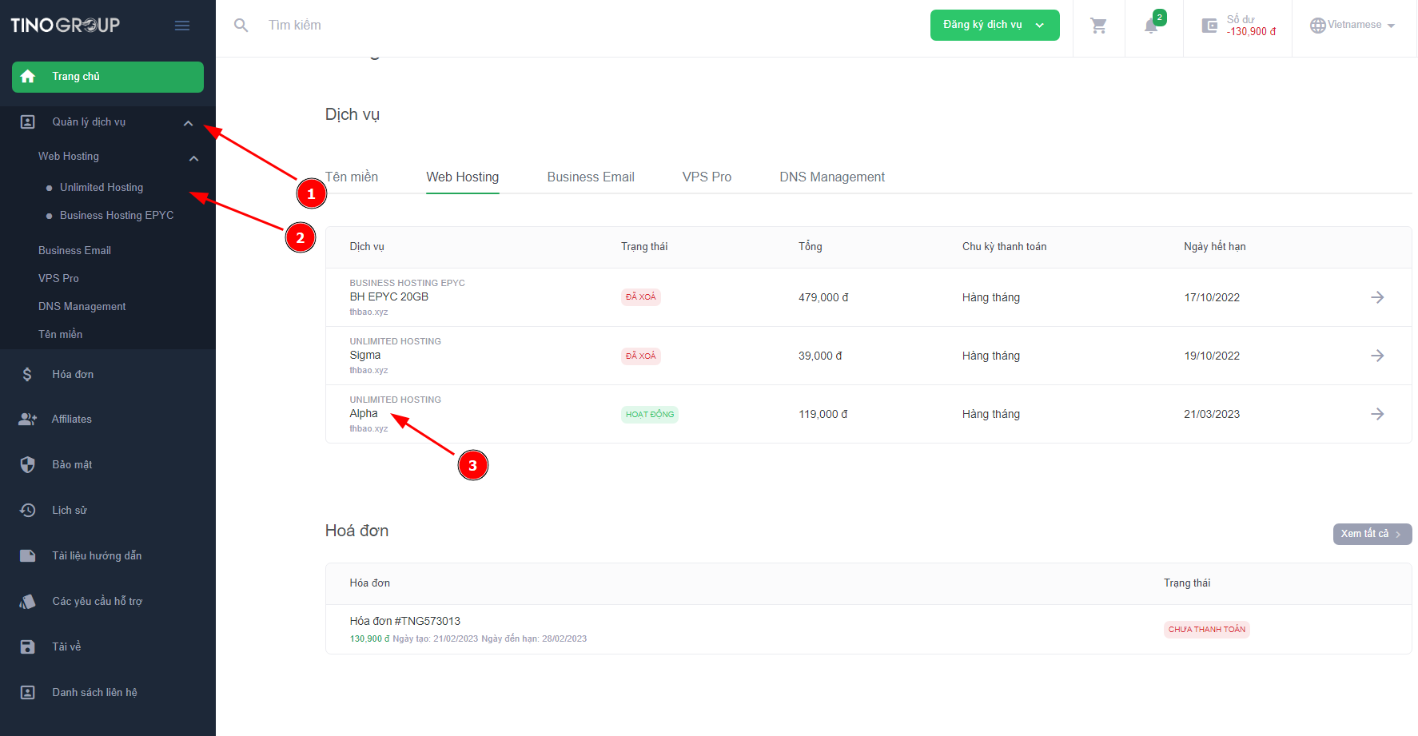
Task: Switch to the Business Email tab
Action: (x=591, y=177)
